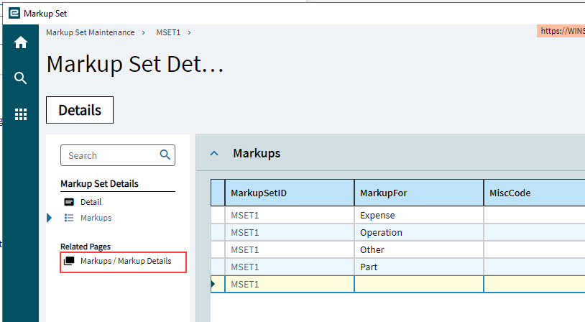The height and width of the screenshot is (322, 585).
Task: Click the row selector of the Other row
Action: (x=218, y=249)
